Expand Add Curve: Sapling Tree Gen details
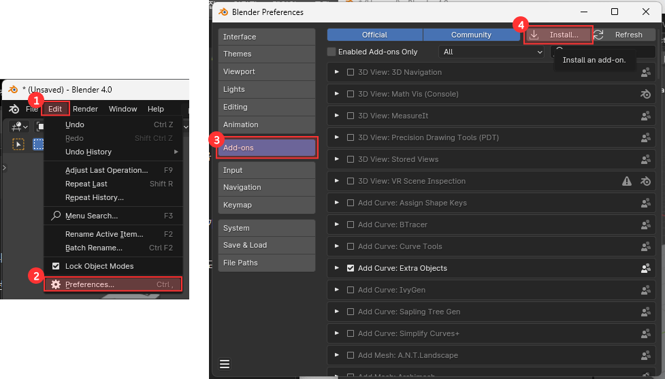Viewport: 665px width, 379px height. 337,312
